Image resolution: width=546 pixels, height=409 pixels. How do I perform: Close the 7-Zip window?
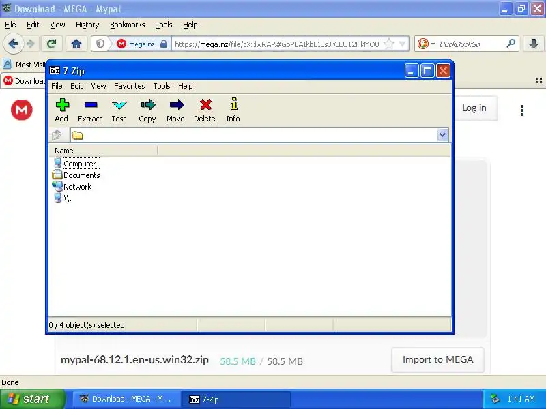[x=443, y=71]
